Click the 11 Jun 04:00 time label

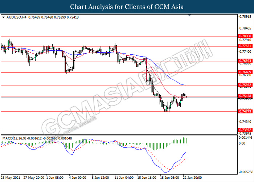pyautogui.click(x=124, y=178)
